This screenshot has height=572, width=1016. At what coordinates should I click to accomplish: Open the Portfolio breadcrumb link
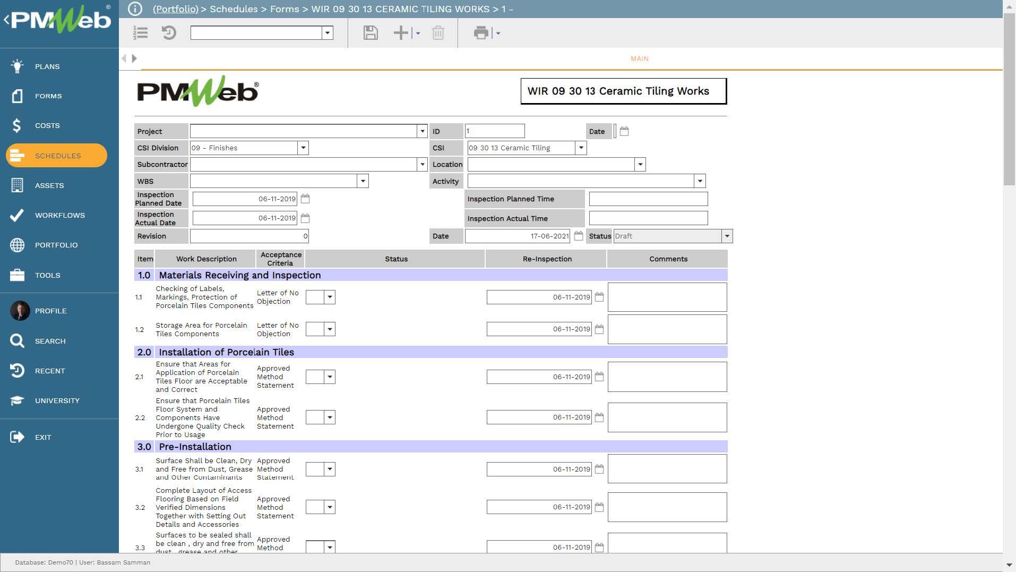pyautogui.click(x=175, y=9)
